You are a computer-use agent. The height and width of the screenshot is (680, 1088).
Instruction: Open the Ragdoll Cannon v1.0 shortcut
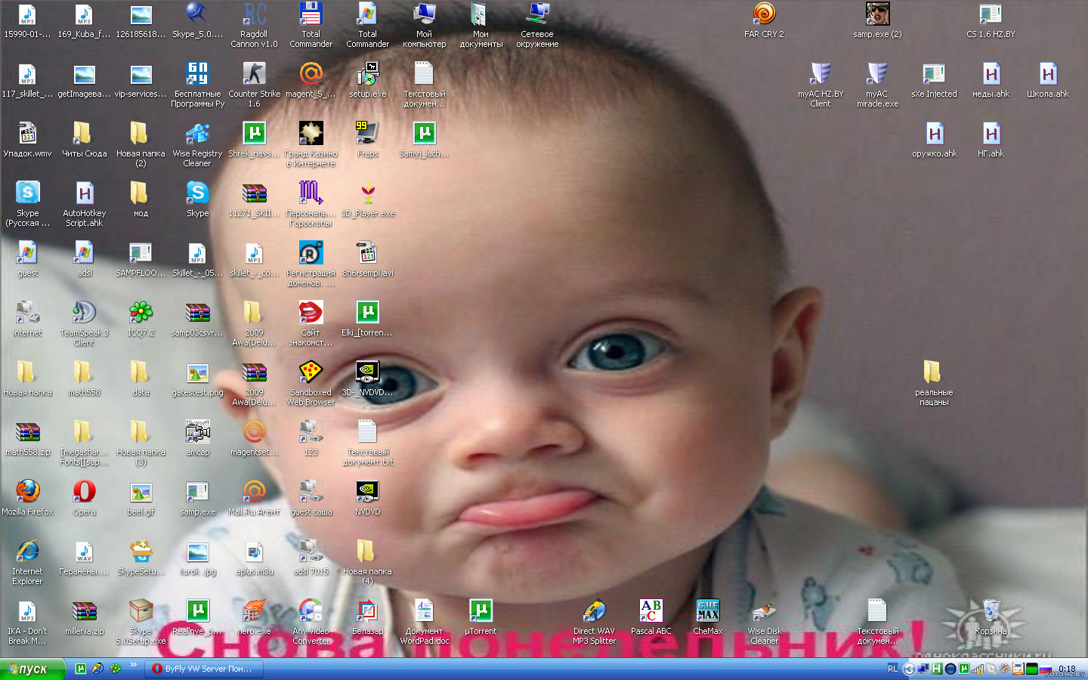[x=254, y=26]
